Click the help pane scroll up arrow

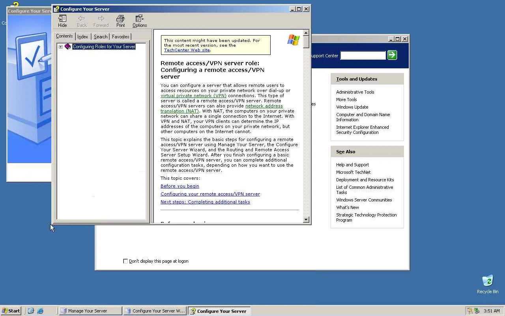point(306,33)
